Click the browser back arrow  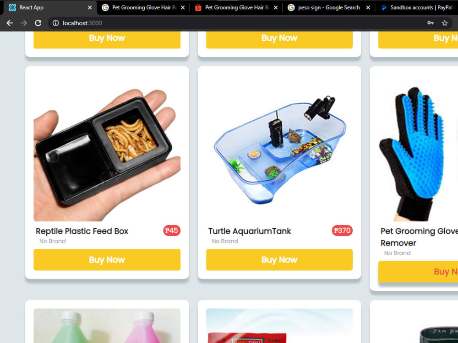tap(10, 23)
